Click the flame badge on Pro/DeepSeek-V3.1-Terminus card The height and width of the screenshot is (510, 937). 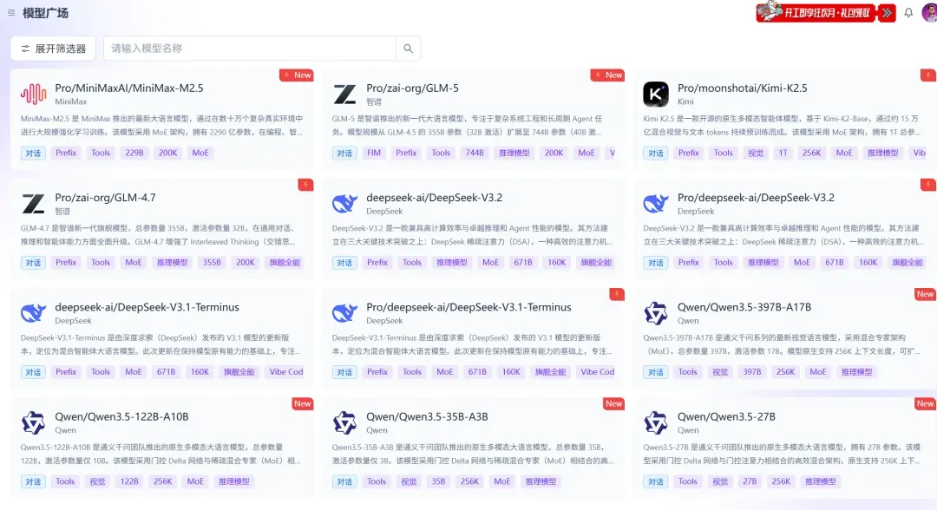pos(618,294)
